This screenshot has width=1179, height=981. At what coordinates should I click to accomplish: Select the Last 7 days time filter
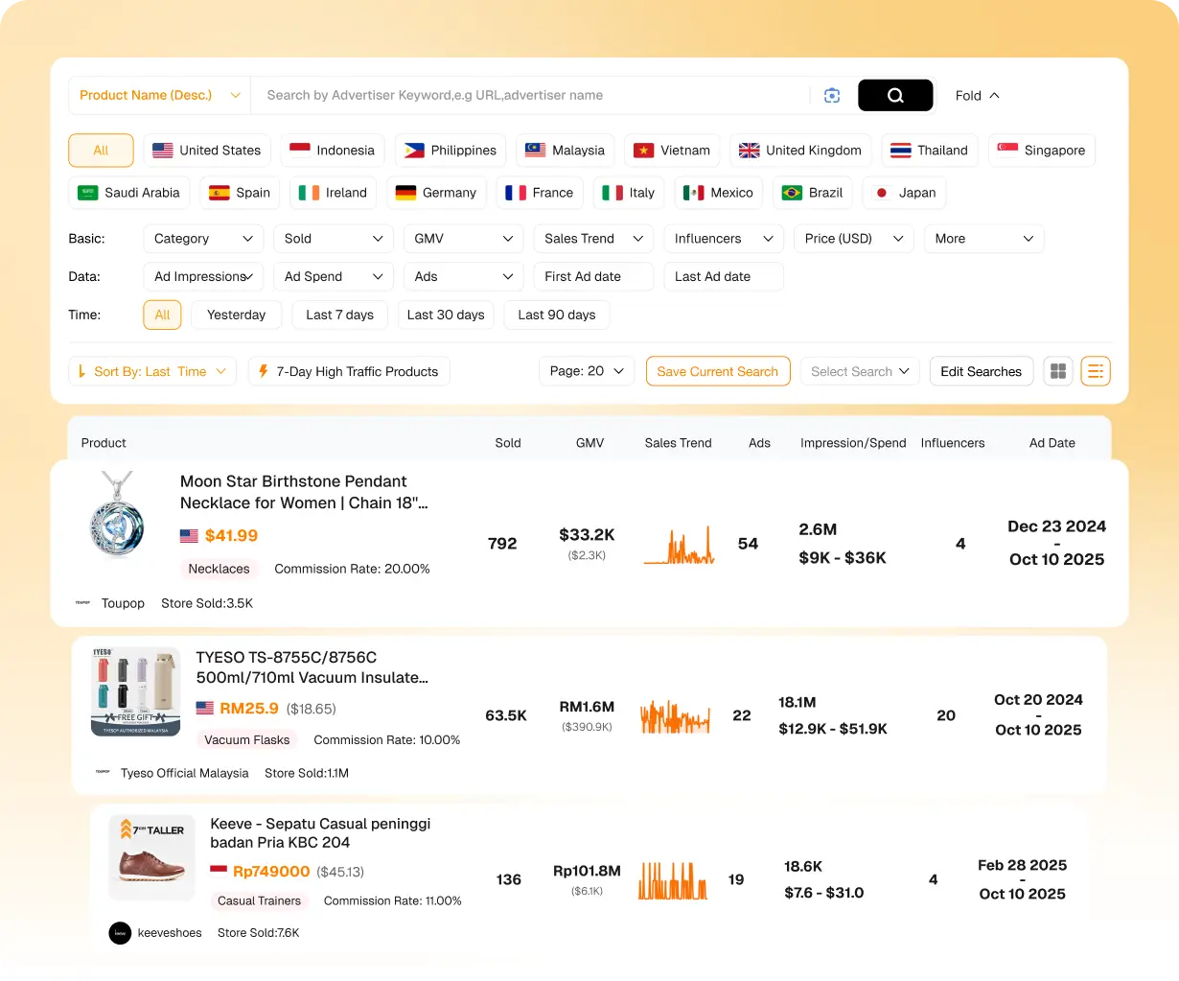point(339,315)
